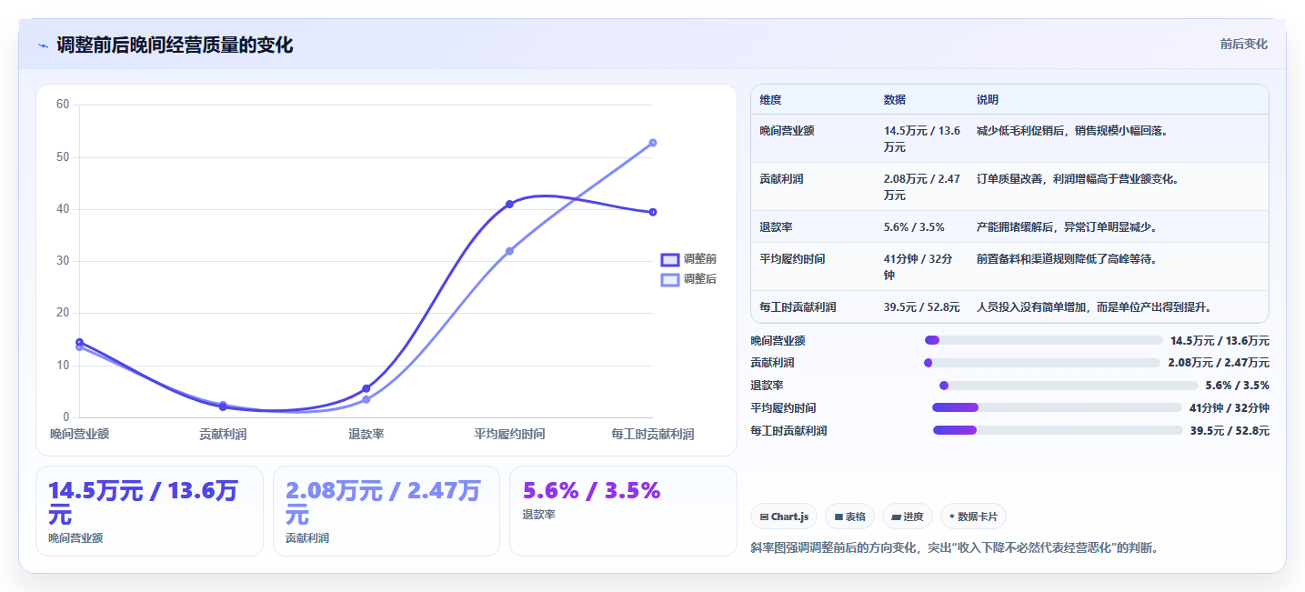
Task: Click the 14.5万元 / 13.6万元 data card
Action: [x=149, y=511]
